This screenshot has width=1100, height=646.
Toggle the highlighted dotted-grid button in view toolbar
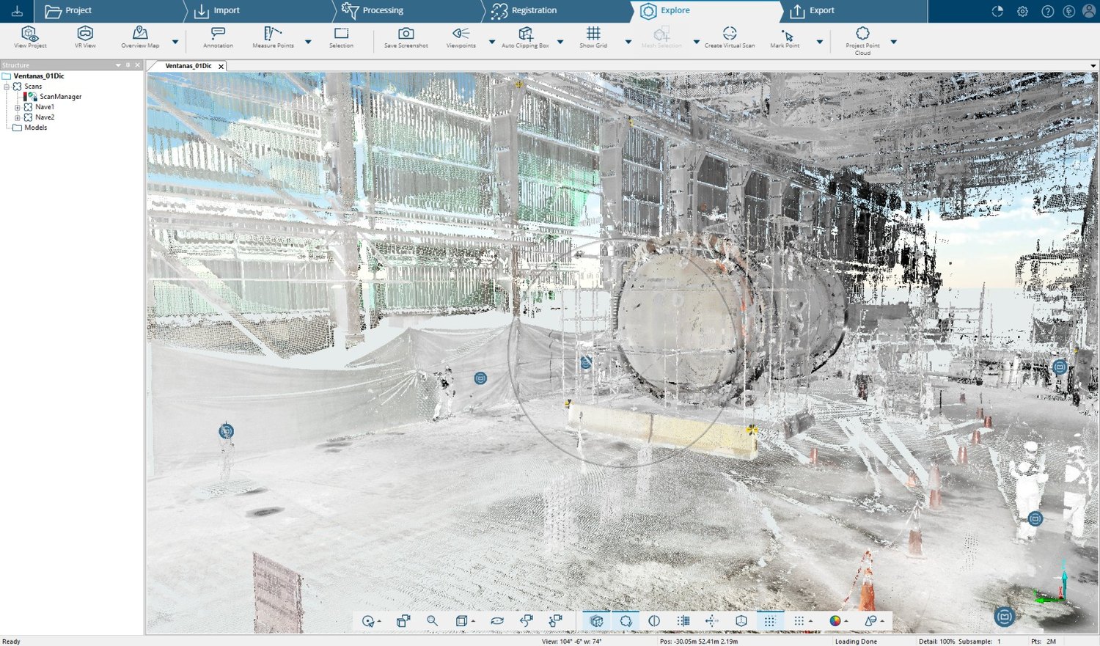(769, 621)
